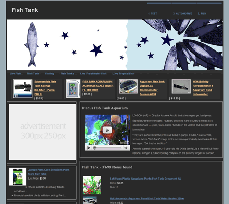Click the [ $19.99 ] price text
This screenshot has width=229, height=204.
point(175,98)
